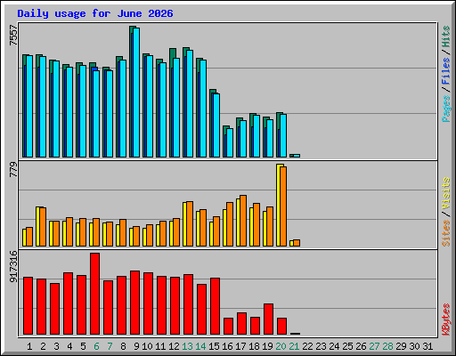This screenshot has height=356, width=456.
Task: Click day label 31 on the axis
Action: tap(427, 346)
